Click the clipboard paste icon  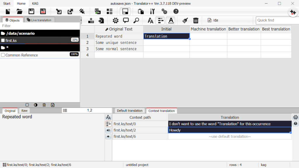point(141,11)
